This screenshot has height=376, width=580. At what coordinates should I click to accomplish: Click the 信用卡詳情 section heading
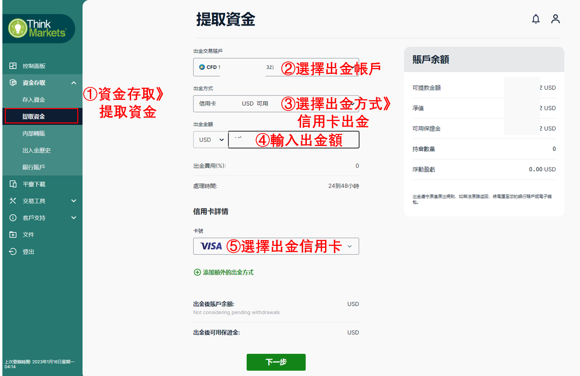(210, 211)
